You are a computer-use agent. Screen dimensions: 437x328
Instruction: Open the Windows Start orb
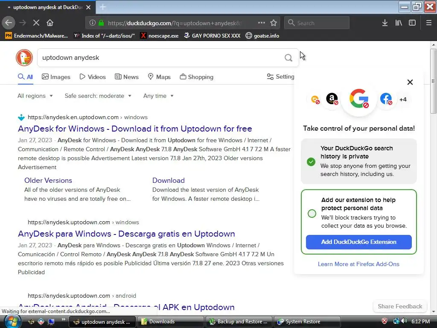[12, 322]
